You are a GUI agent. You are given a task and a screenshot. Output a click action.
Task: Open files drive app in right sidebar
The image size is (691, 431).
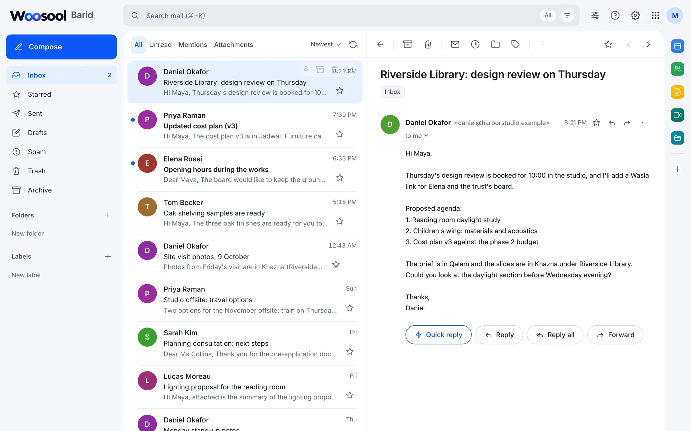tap(677, 138)
